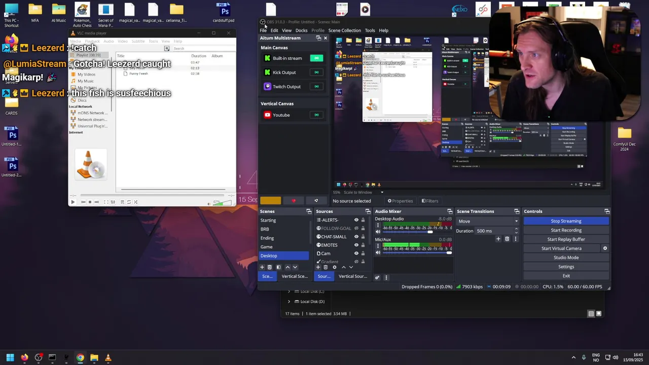Show hidden system tray icons chevron
This screenshot has height=365, width=649.
pos(573,357)
